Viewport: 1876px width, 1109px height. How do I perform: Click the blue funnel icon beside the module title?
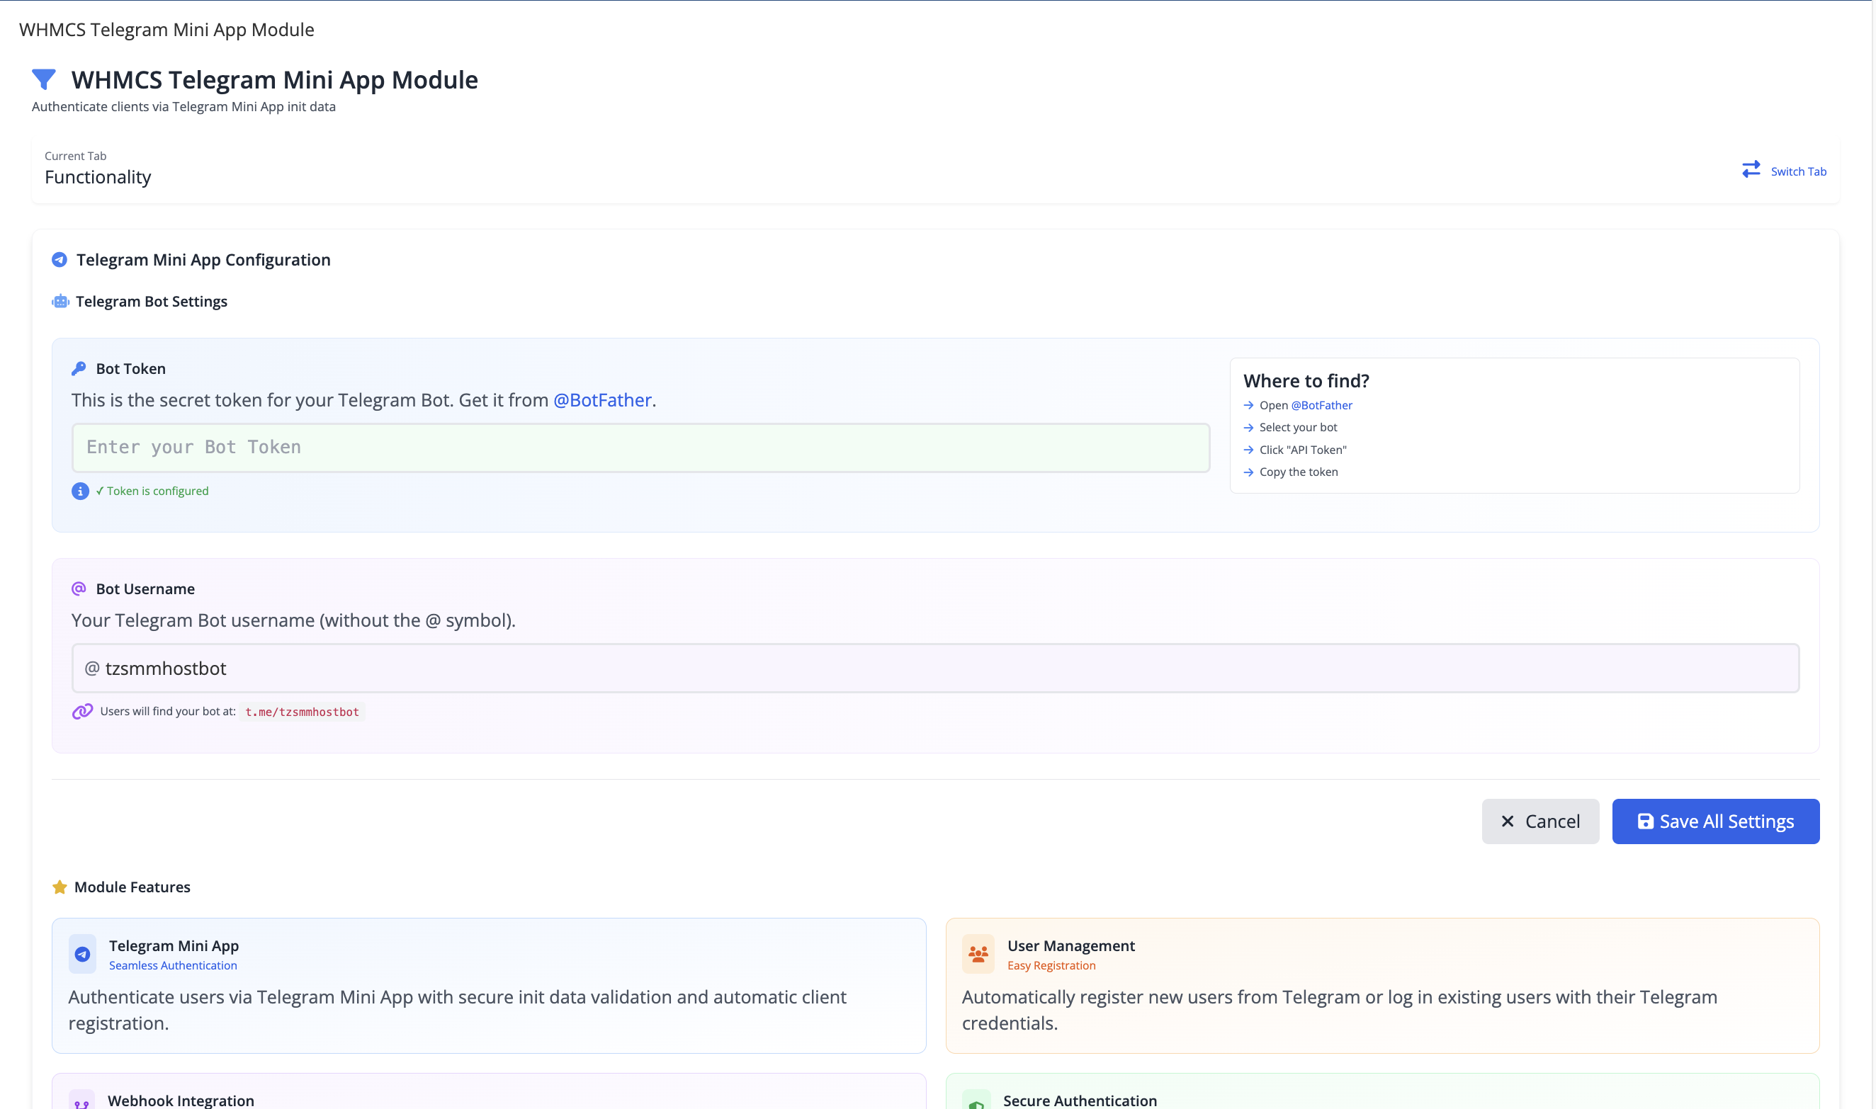click(x=43, y=79)
